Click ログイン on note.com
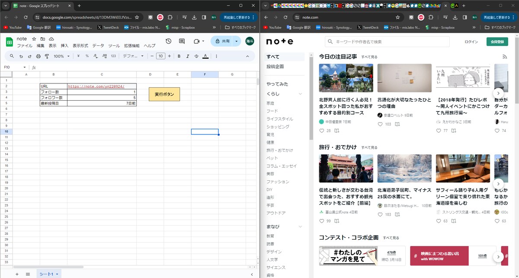The height and width of the screenshot is (278, 519). (471, 42)
